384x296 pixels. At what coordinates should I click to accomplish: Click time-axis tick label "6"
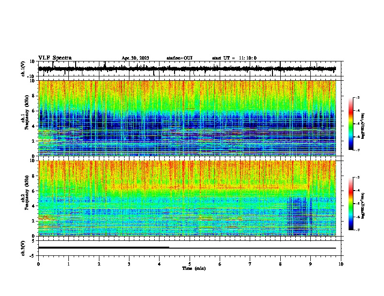click(220, 264)
